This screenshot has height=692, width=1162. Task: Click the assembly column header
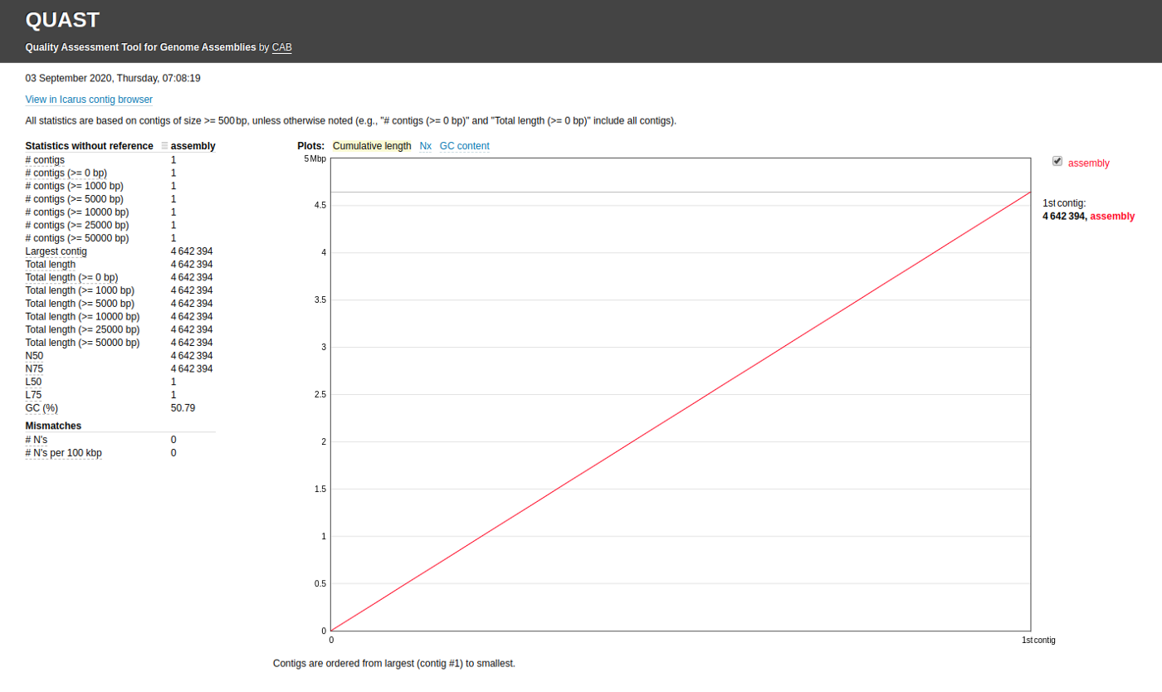click(193, 146)
